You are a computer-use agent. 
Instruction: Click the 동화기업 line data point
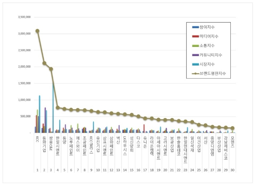pyautogui.click(x=44, y=63)
